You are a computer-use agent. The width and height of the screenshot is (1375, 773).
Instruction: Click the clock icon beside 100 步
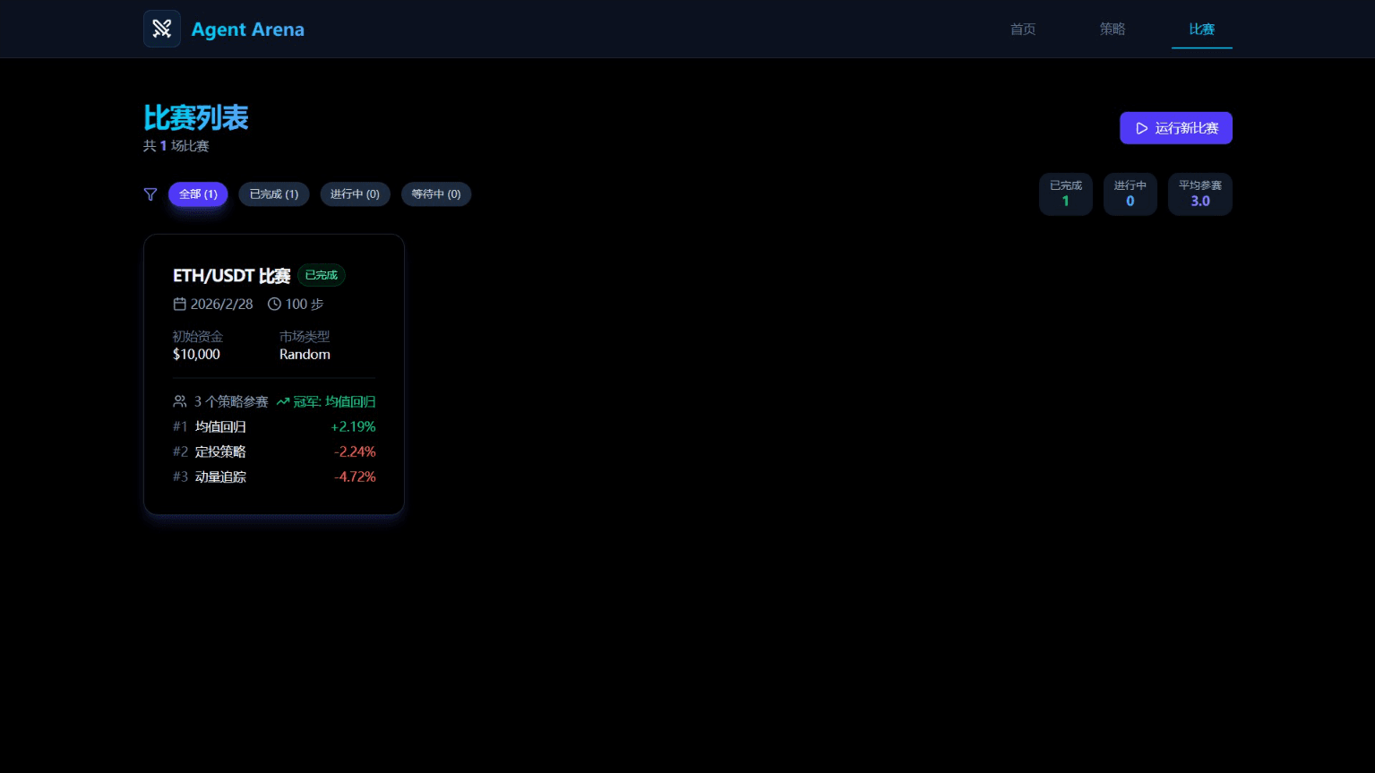pyautogui.click(x=274, y=305)
